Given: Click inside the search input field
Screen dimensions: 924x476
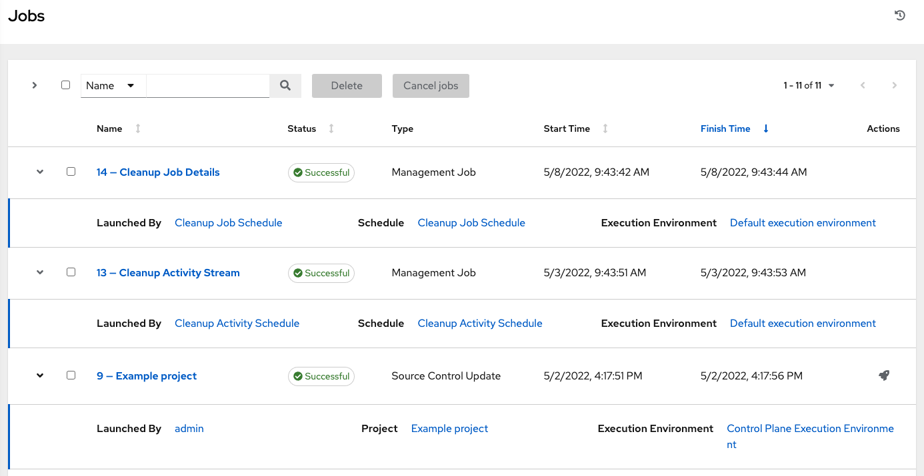Looking at the screenshot, I should [207, 85].
